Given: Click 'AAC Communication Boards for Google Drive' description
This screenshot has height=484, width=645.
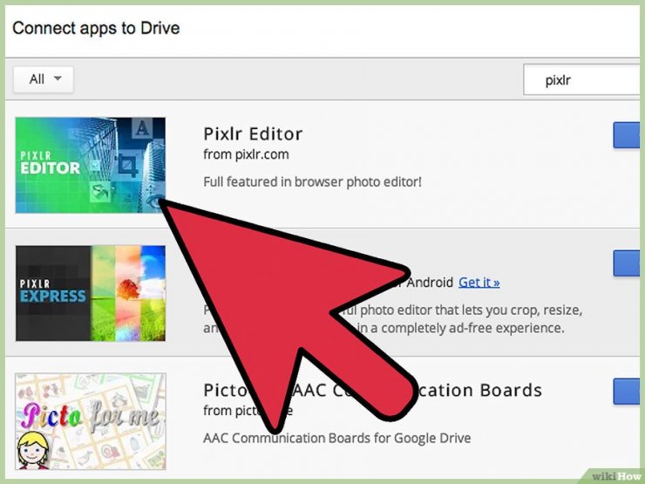Looking at the screenshot, I should (337, 438).
